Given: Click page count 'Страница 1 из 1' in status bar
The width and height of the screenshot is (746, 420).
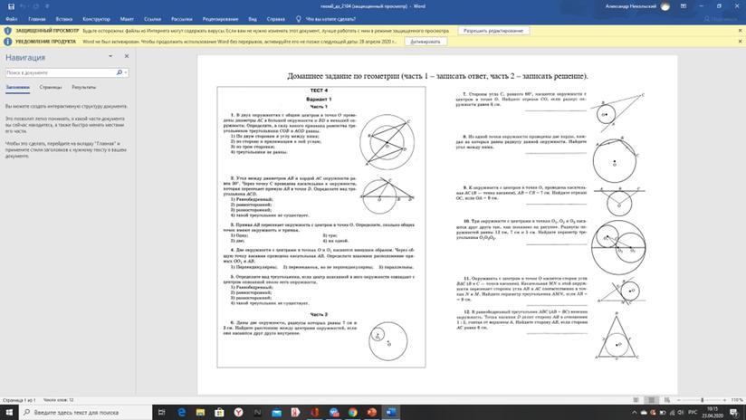Looking at the screenshot, I should pyautogui.click(x=19, y=400).
